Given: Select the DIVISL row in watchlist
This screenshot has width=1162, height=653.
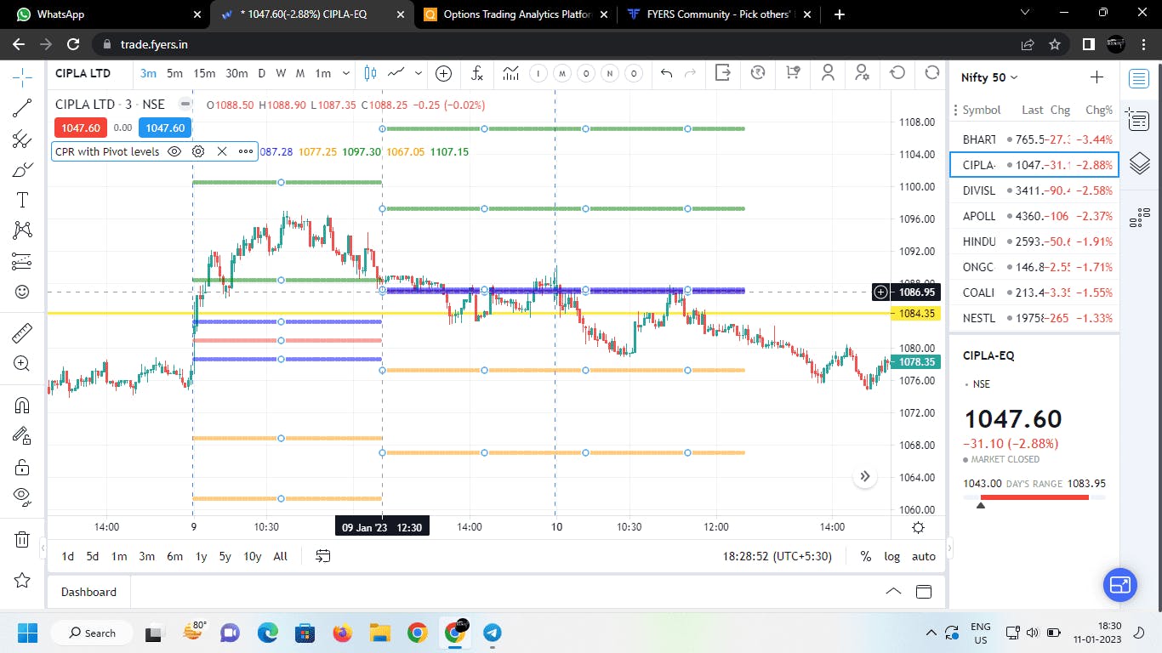Looking at the screenshot, I should tap(1034, 190).
